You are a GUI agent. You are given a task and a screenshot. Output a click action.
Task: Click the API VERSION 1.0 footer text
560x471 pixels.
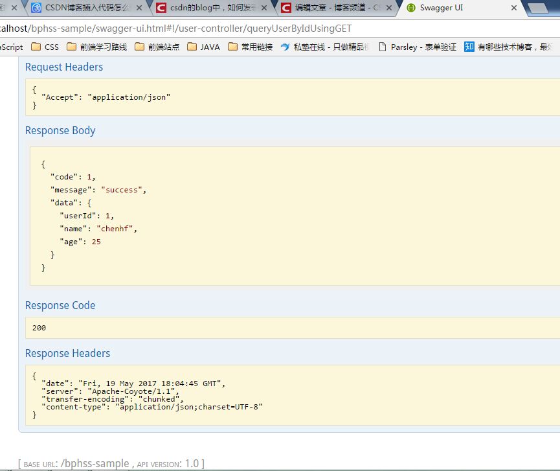point(168,463)
